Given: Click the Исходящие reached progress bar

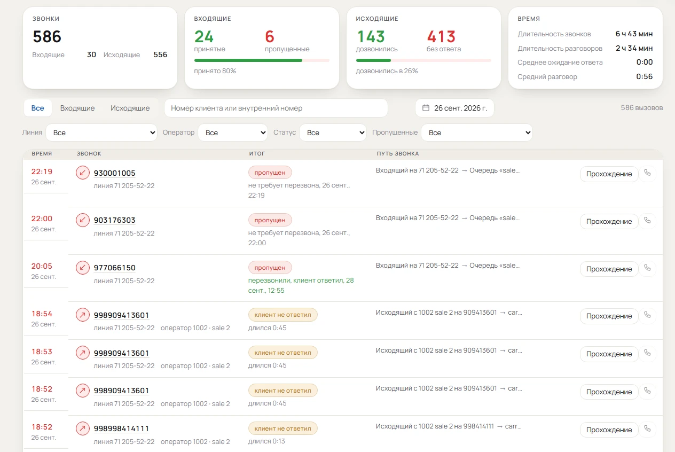Looking at the screenshot, I should (x=423, y=60).
